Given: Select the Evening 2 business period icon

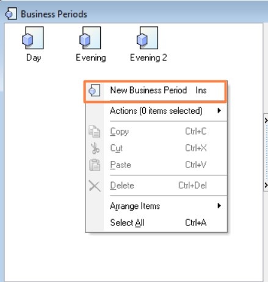Looking at the screenshot, I should click(147, 38).
